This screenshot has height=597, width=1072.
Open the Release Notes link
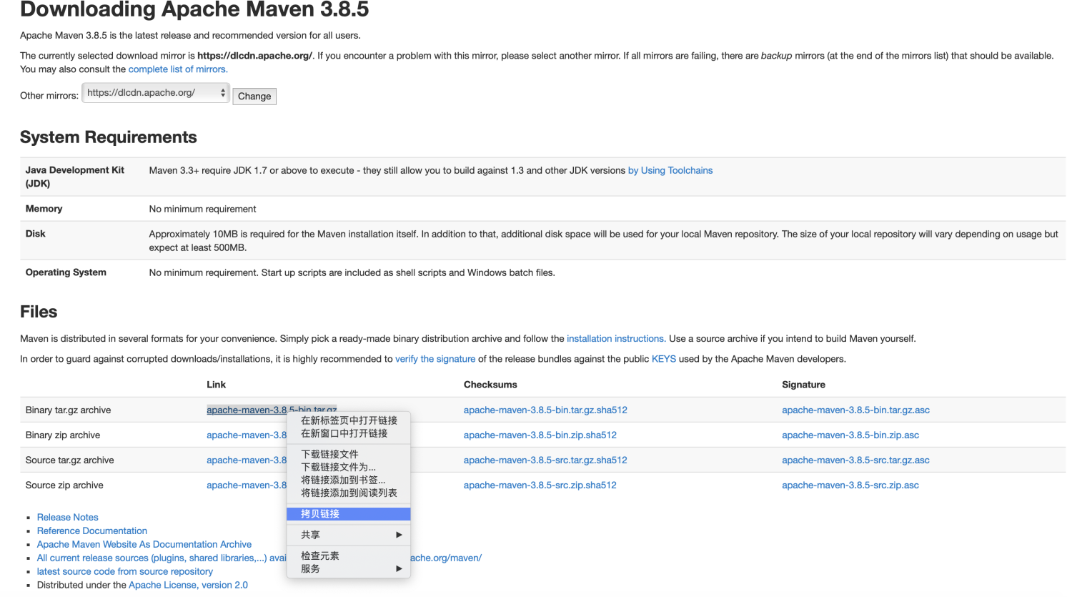click(x=68, y=517)
